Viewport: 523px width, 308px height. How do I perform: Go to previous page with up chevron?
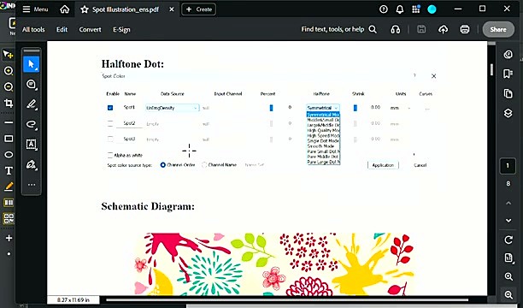coord(508,203)
